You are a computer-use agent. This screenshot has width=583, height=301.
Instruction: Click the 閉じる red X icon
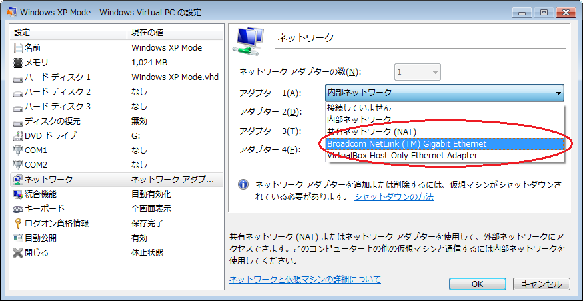[18, 252]
